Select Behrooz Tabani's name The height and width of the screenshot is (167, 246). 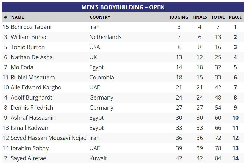click(31, 27)
